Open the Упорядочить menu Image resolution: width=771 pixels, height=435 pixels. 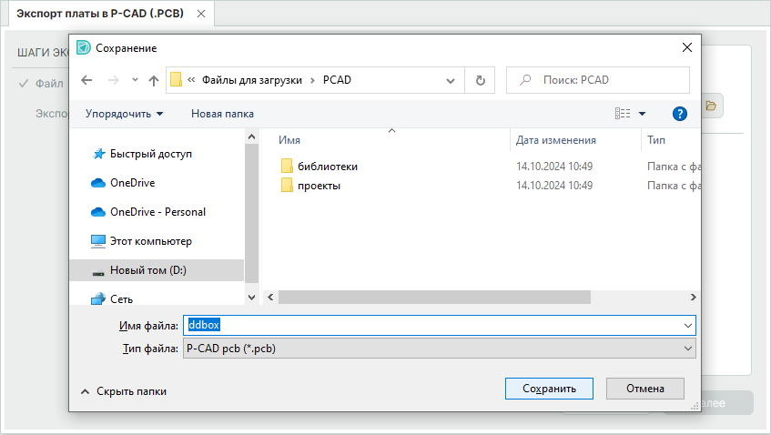[x=124, y=114]
